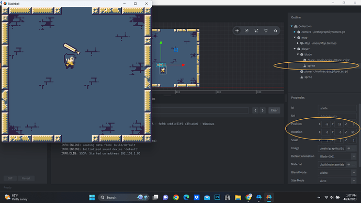
Task: Select the Rotate tool in the scene toolbar
Action: [x=247, y=31]
